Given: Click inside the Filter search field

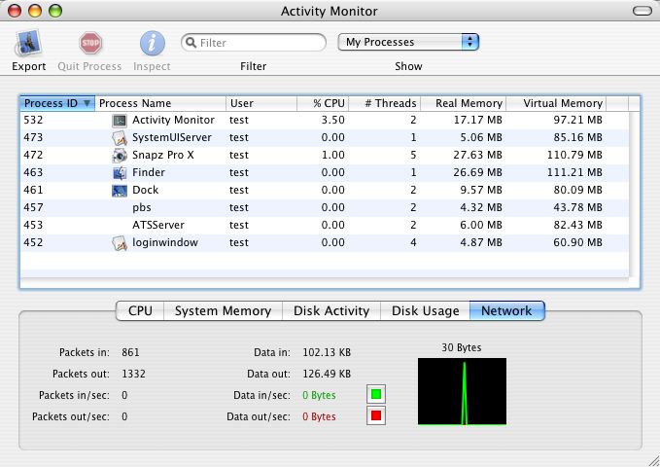Looking at the screenshot, I should (254, 43).
